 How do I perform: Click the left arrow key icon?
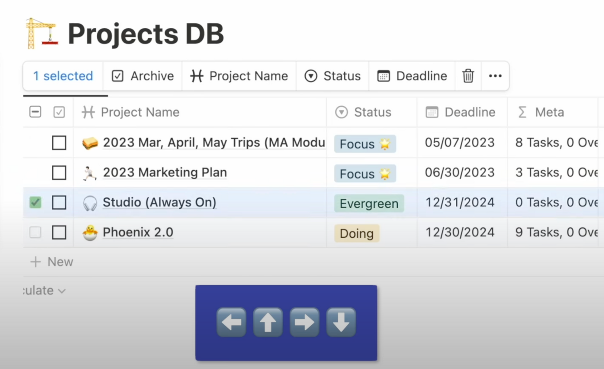231,322
